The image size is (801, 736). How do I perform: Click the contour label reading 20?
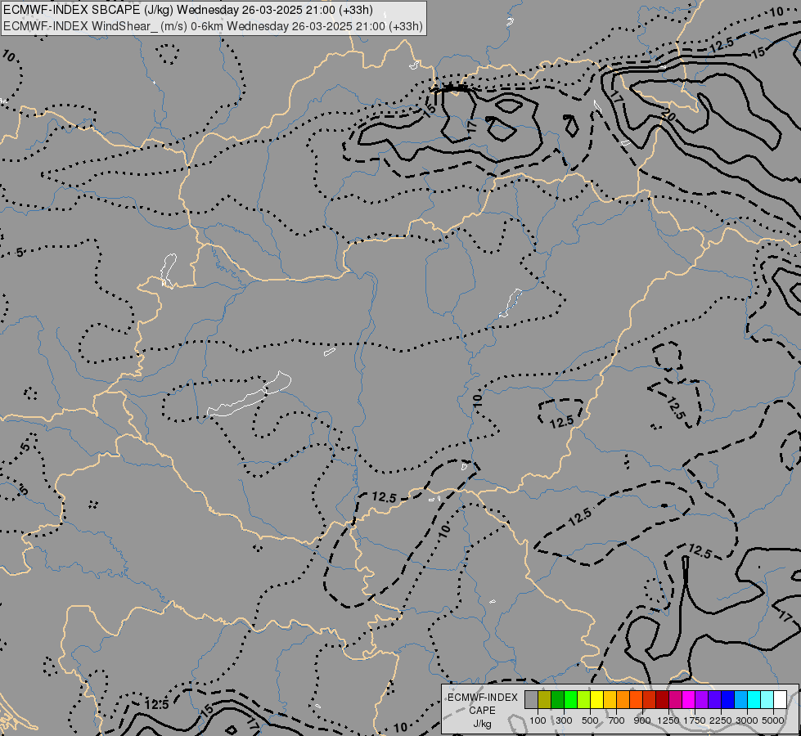[x=668, y=116]
